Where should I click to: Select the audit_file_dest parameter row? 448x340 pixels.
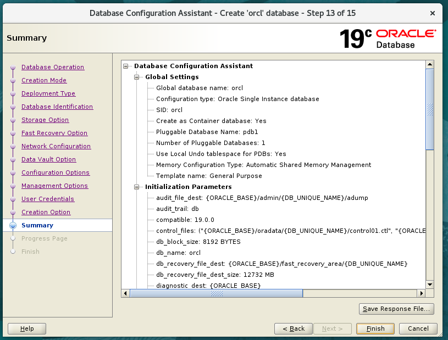click(x=262, y=198)
